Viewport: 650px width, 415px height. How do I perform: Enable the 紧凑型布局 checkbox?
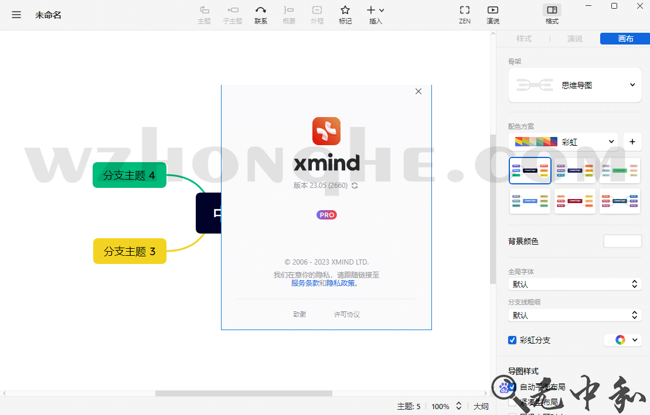pos(512,403)
